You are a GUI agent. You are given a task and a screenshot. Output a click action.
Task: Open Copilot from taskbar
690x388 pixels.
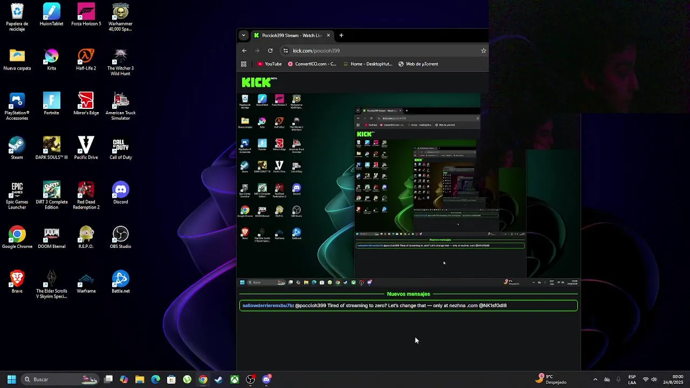click(124, 379)
